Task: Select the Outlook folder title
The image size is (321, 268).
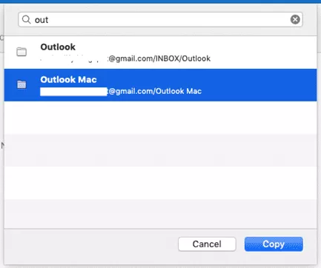Action: (x=58, y=47)
